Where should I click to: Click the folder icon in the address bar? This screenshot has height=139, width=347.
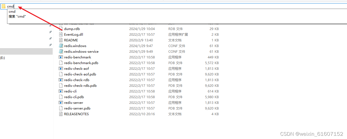[4, 6]
